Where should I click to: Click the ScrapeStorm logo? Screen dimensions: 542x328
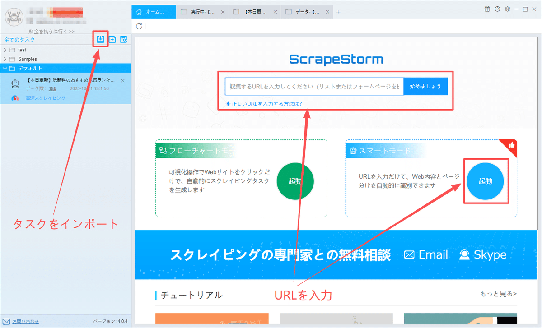click(336, 59)
